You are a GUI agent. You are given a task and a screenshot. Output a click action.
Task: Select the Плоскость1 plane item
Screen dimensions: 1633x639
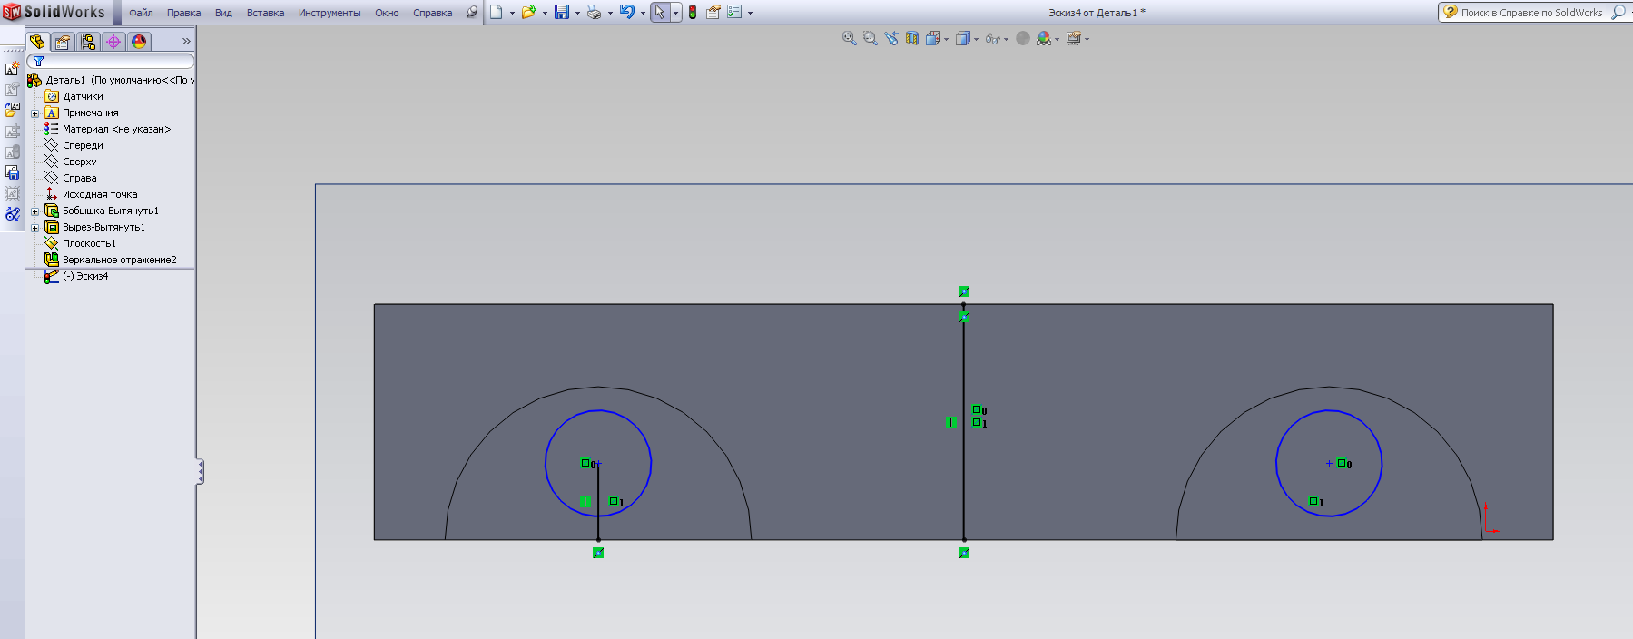click(89, 243)
